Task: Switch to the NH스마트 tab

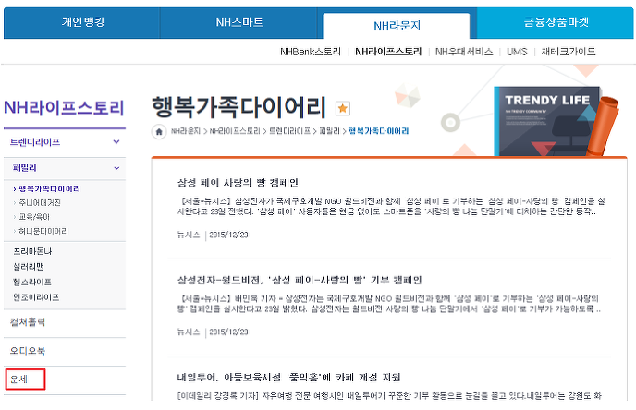Action: (239, 22)
